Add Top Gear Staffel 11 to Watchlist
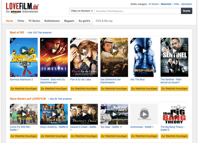 pos(114,136)
